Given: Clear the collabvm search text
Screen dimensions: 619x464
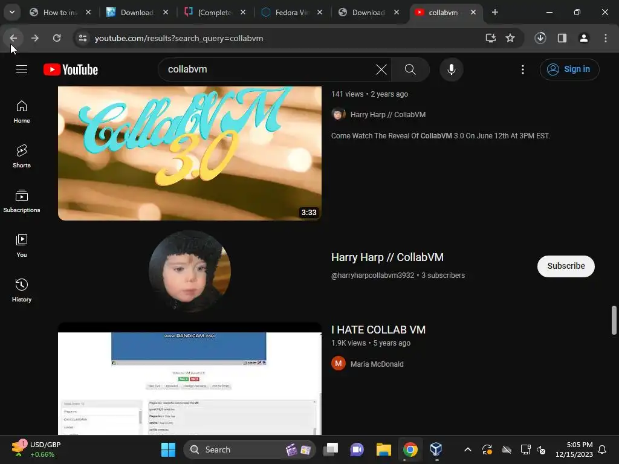Looking at the screenshot, I should click(381, 69).
